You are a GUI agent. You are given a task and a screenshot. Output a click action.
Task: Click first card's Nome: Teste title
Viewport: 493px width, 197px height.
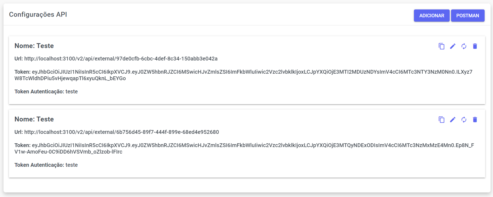(34, 46)
